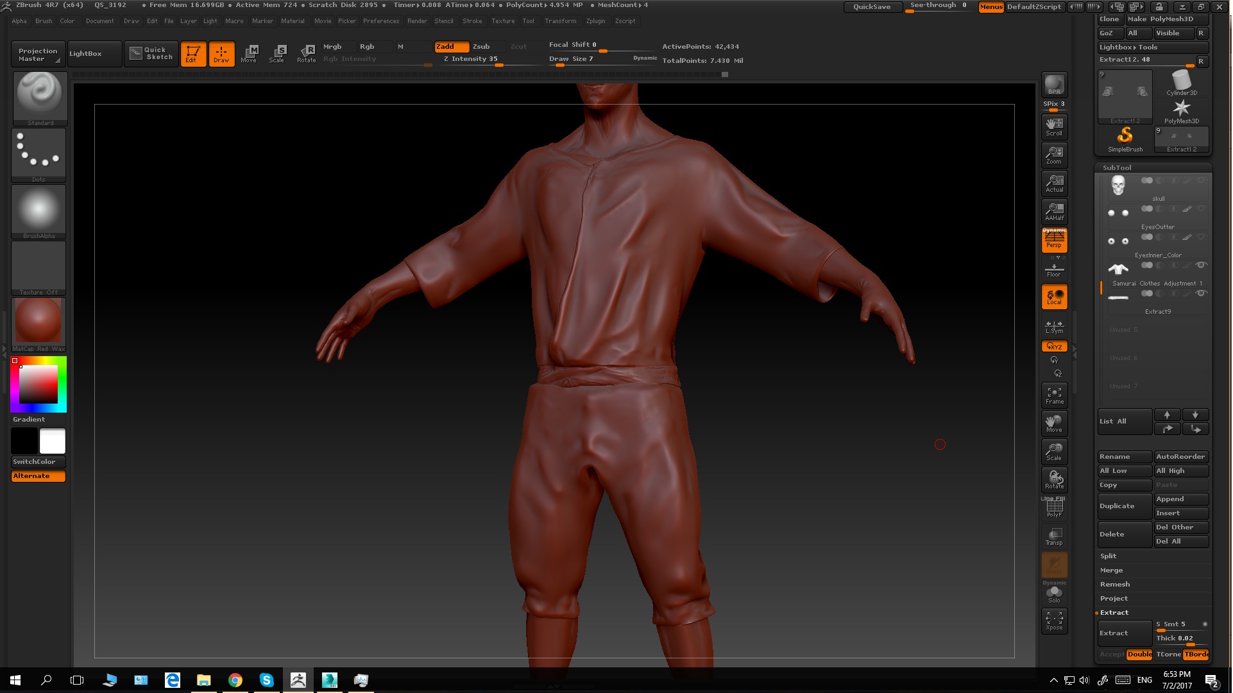Open the Brush menu

pyautogui.click(x=44, y=21)
